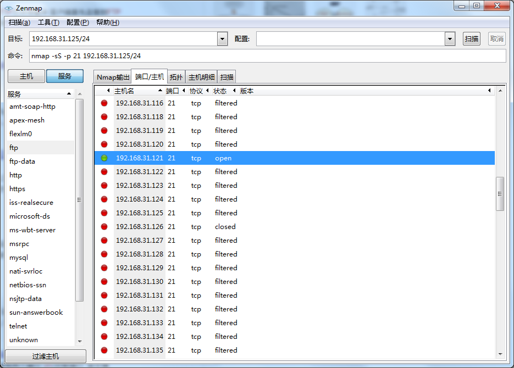The image size is (514, 368).
Task: Start scan with the 扫描 button
Action: (x=471, y=39)
